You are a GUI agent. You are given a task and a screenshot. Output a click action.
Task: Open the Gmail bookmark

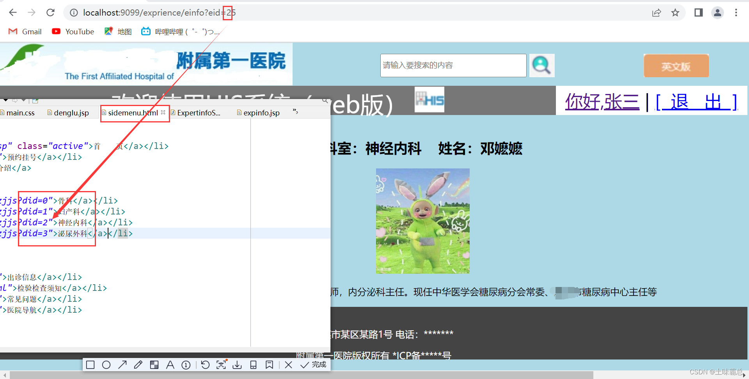[x=25, y=32]
